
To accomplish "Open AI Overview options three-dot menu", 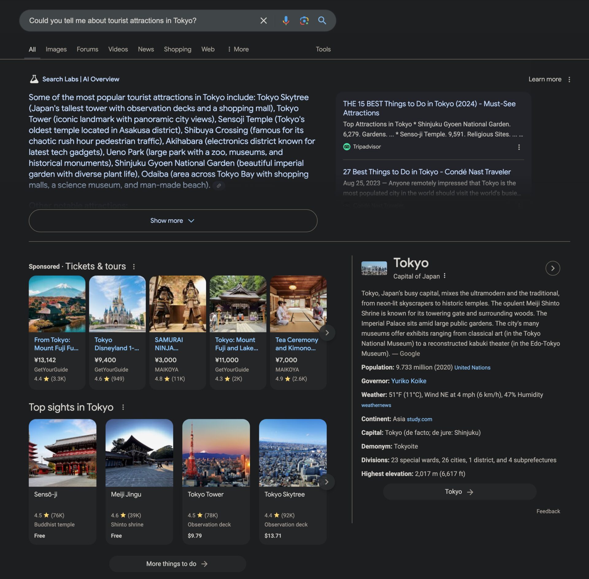I will pyautogui.click(x=569, y=79).
